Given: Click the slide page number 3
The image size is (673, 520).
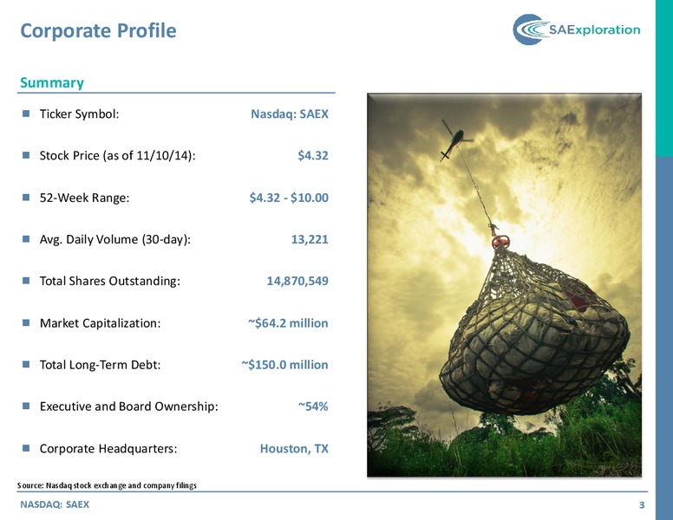Looking at the screenshot, I should [642, 505].
